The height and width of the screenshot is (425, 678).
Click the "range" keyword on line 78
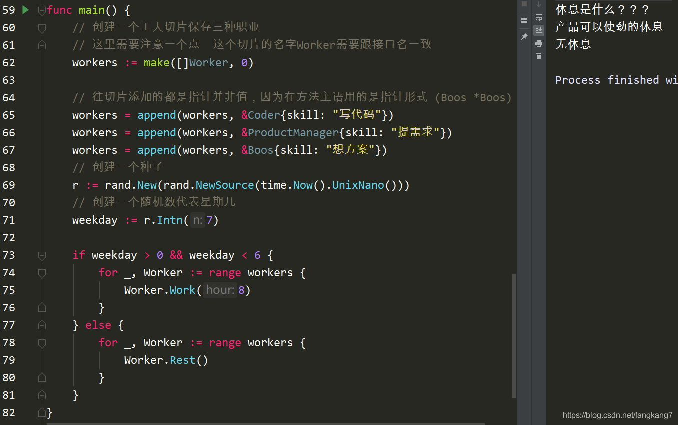(x=225, y=343)
